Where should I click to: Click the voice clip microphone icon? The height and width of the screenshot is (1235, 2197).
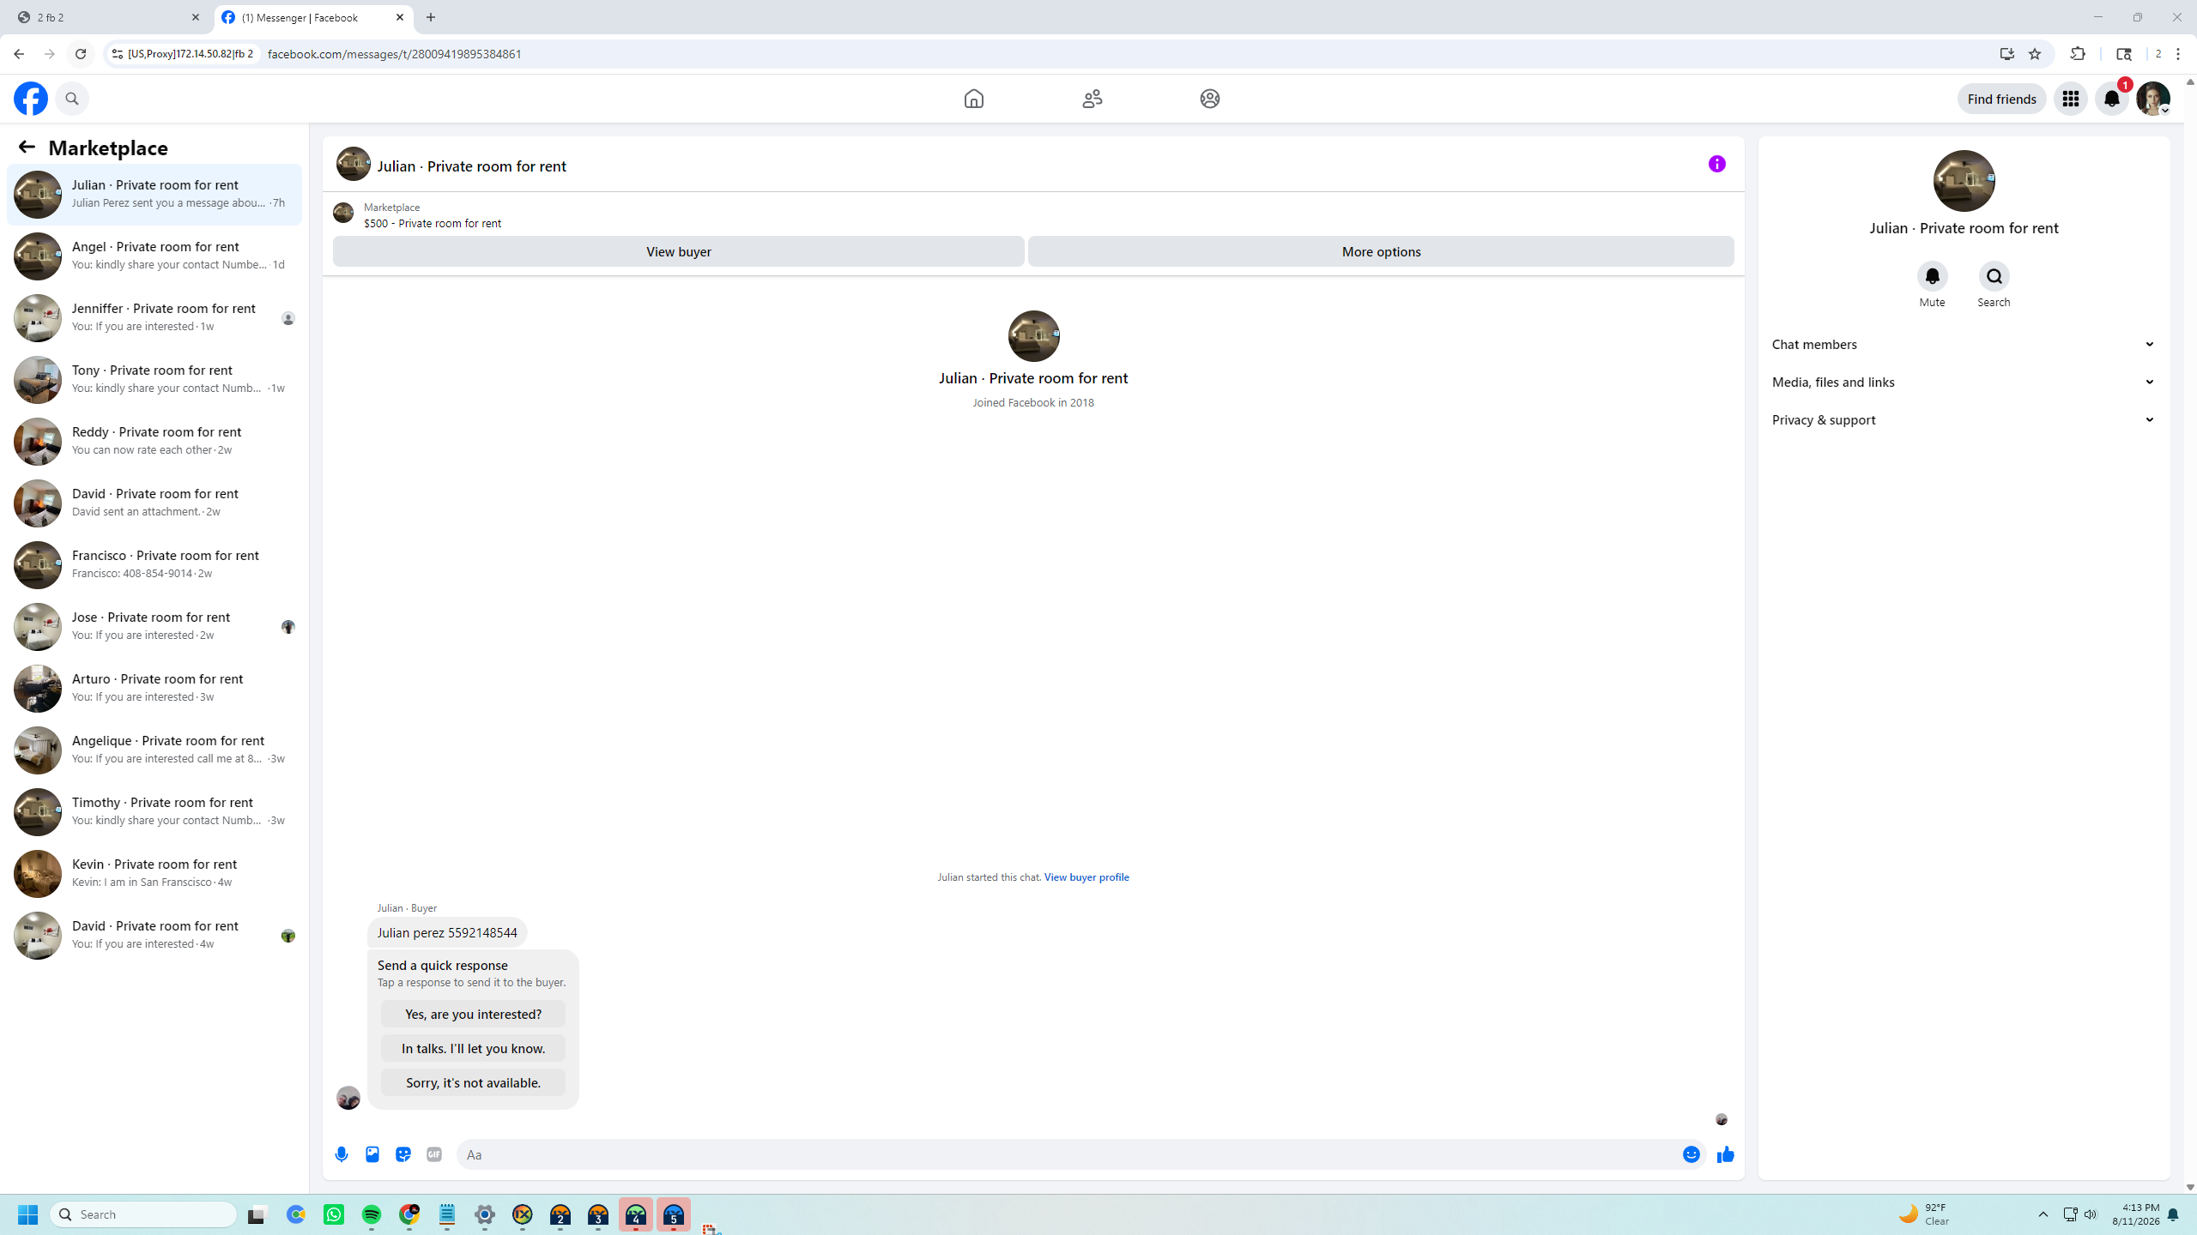pyautogui.click(x=342, y=1154)
